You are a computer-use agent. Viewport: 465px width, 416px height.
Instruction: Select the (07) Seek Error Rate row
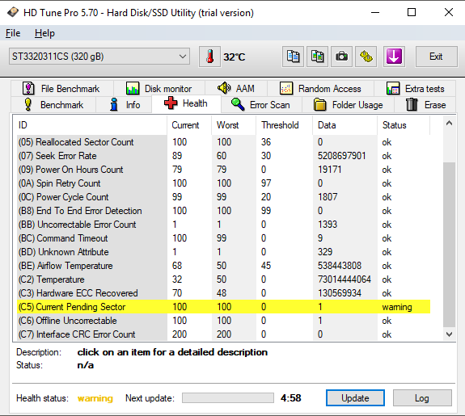pos(224,156)
